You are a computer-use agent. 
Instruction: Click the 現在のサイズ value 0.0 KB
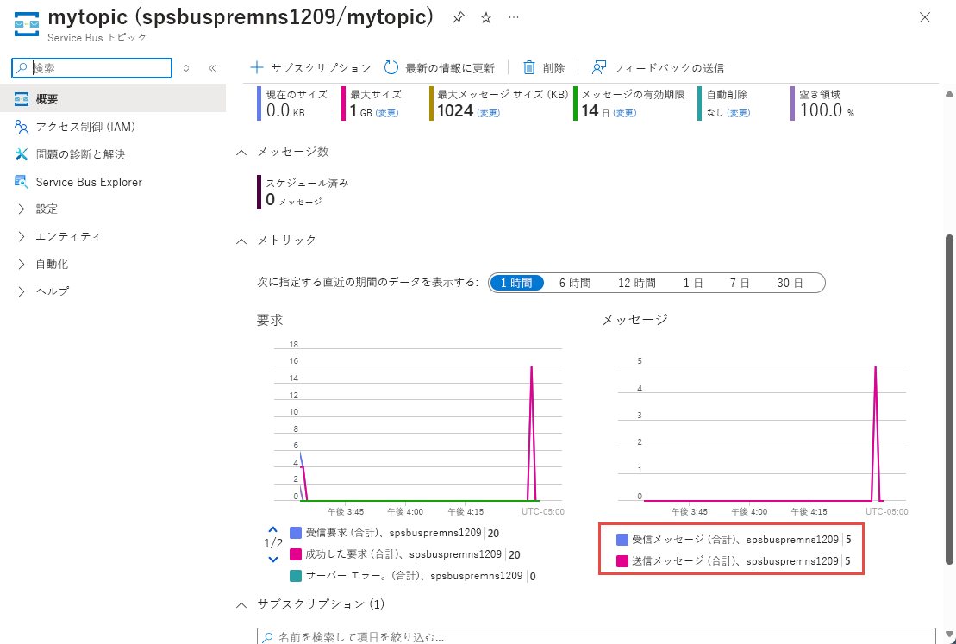click(x=285, y=111)
